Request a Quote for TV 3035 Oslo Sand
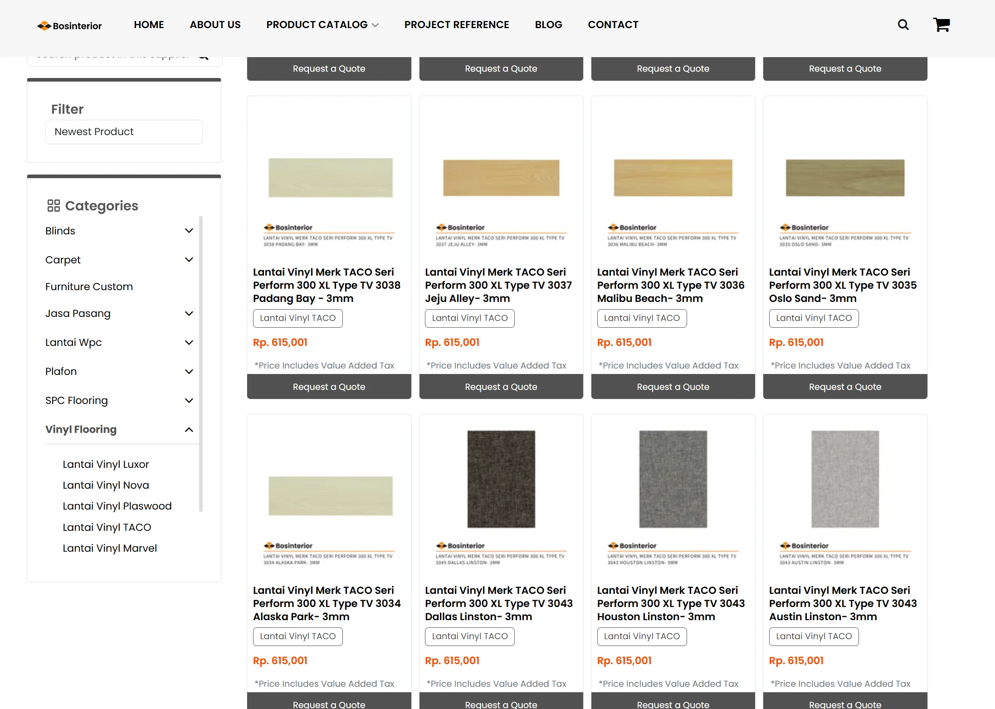Viewport: 995px width, 709px height. [x=845, y=387]
